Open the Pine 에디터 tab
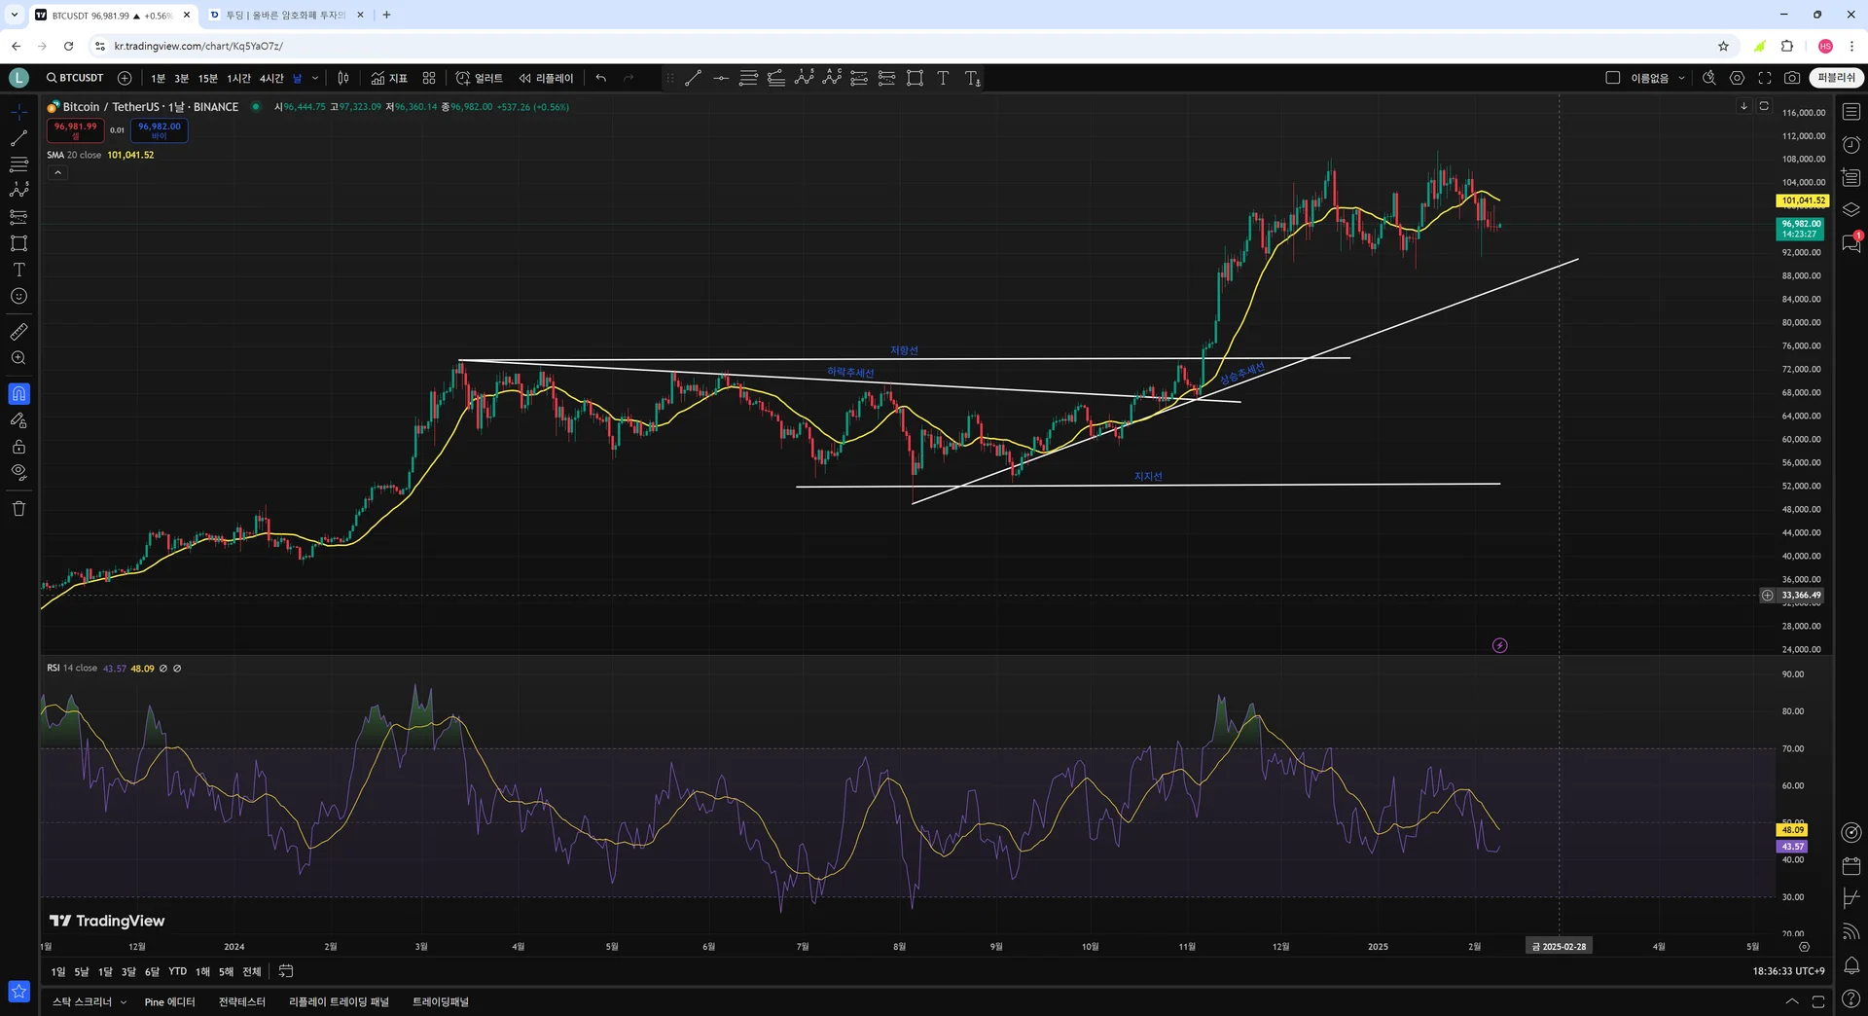Screen dimensions: 1868x1016 [x=169, y=1001]
